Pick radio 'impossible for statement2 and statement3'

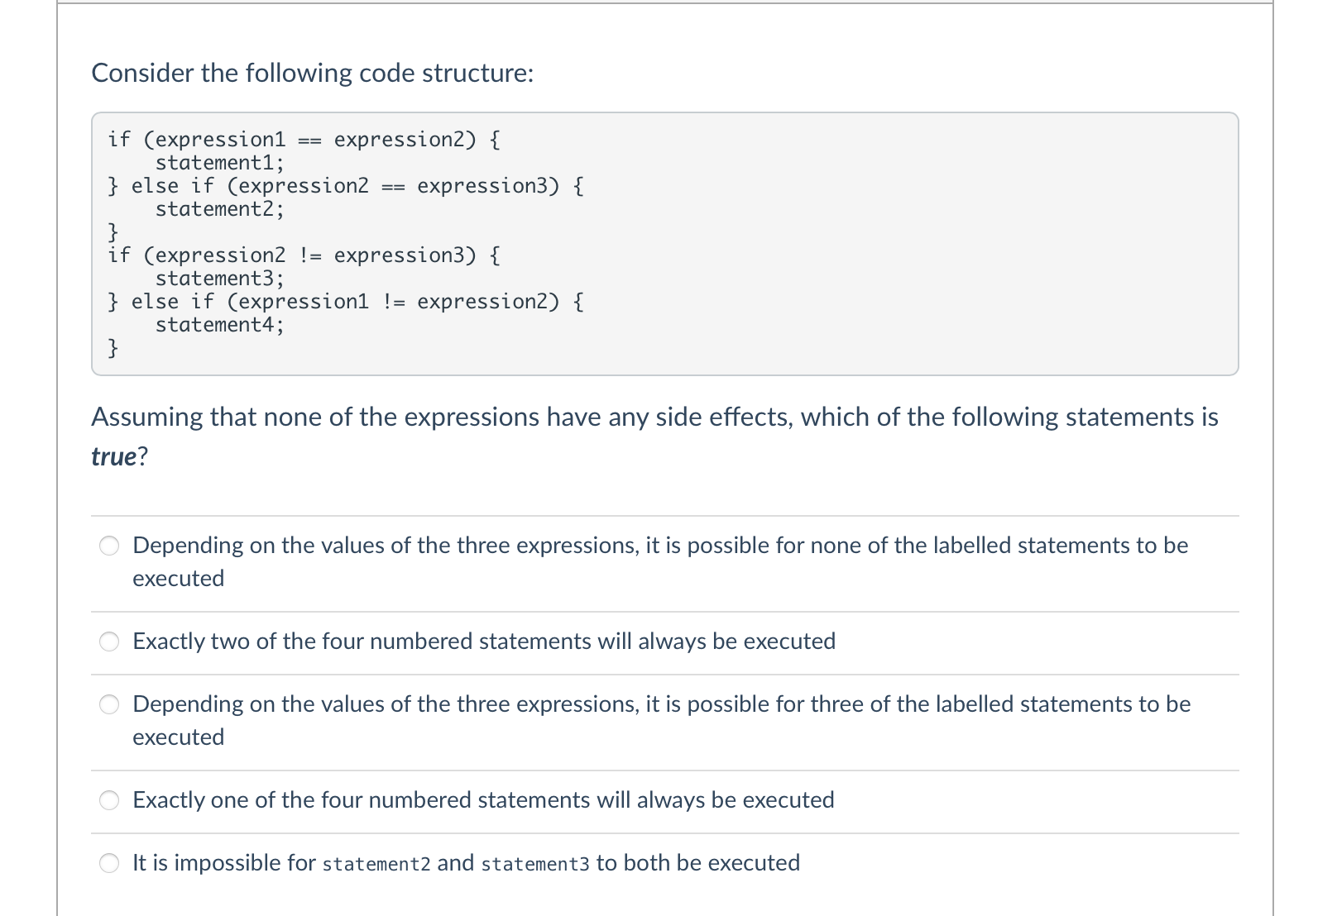click(110, 863)
